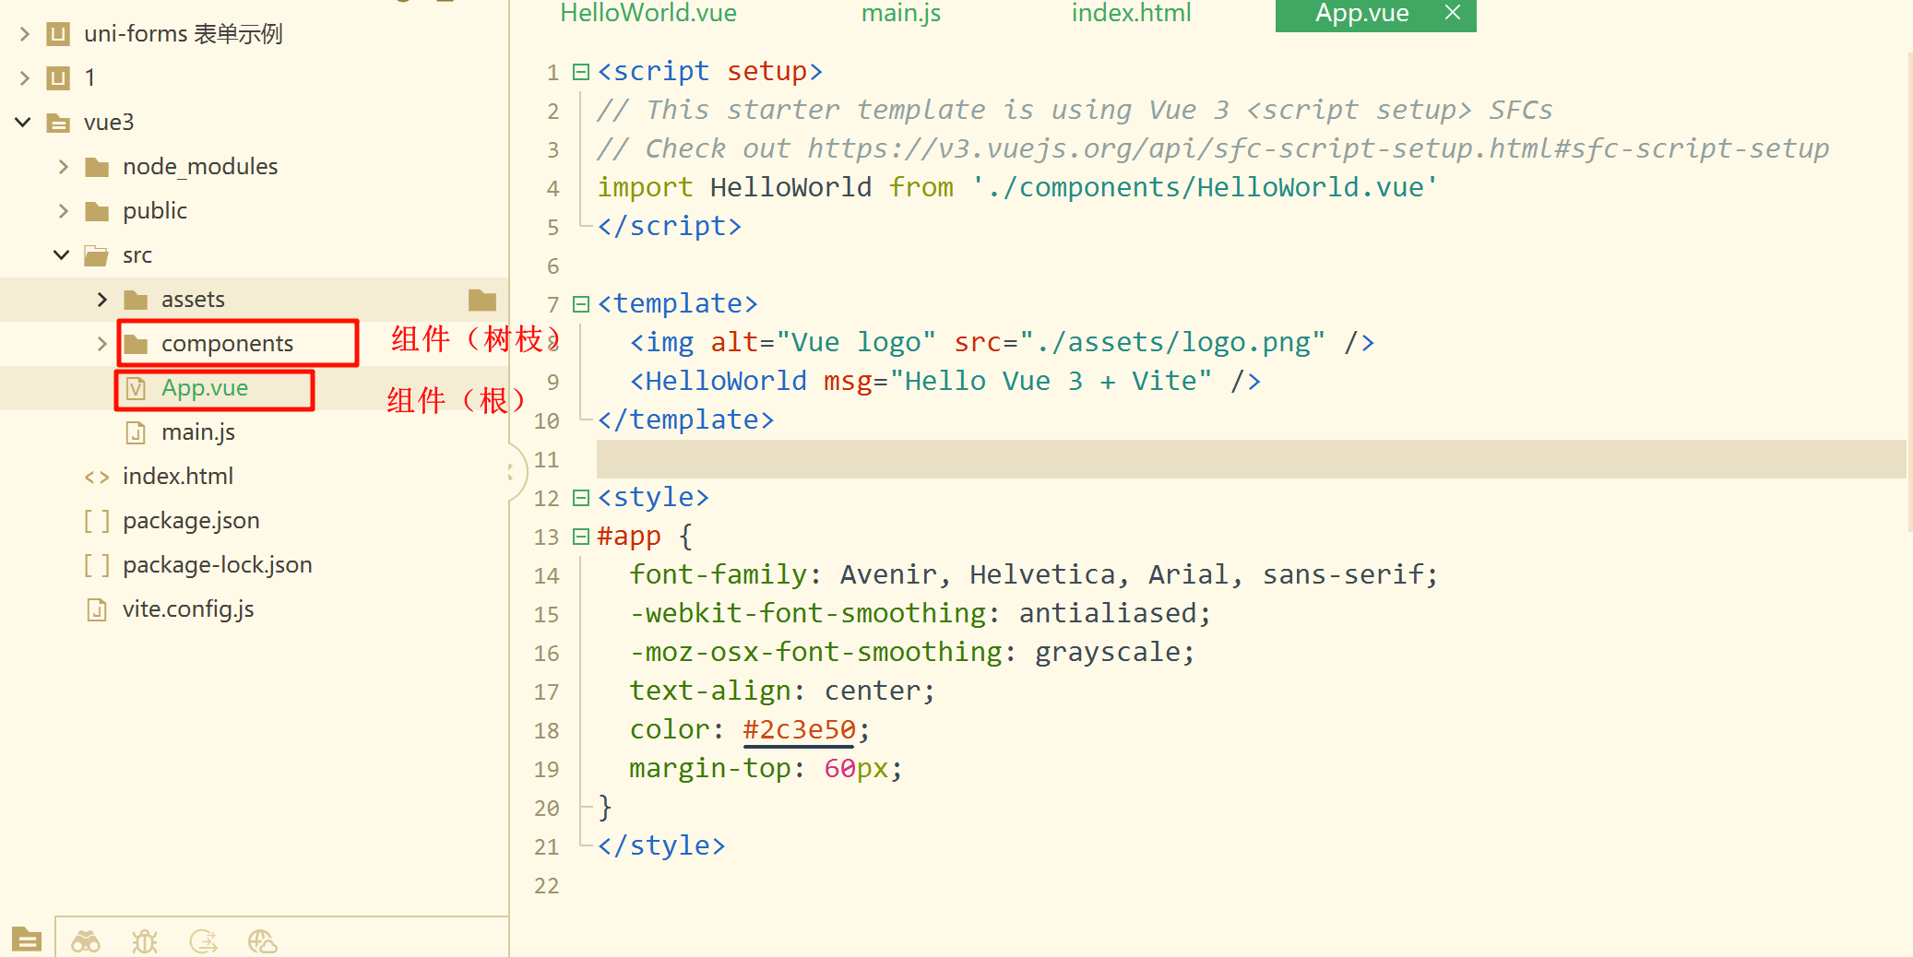Fold the template block at line 7
The image size is (1913, 957).
click(581, 304)
